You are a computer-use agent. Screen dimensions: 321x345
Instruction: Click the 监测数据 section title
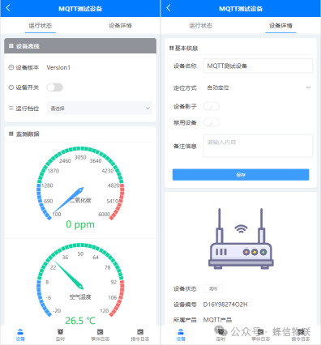coord(28,134)
